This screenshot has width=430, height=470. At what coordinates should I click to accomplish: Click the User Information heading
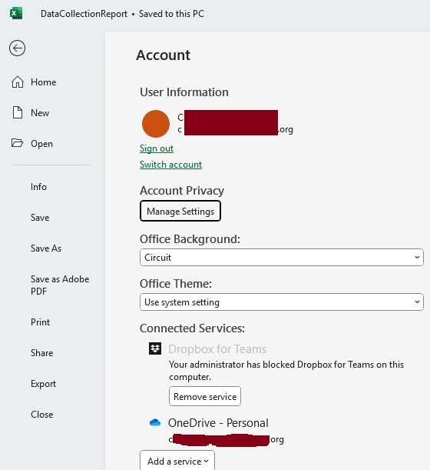coord(184,92)
